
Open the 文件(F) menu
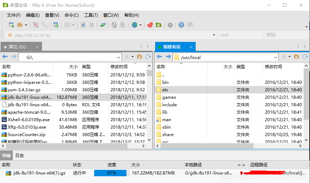(x=13, y=15)
